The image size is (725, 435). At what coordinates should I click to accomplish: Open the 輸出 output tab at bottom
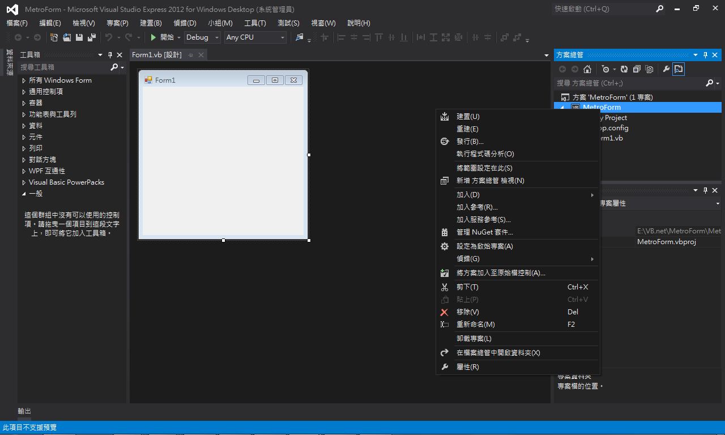pyautogui.click(x=24, y=411)
